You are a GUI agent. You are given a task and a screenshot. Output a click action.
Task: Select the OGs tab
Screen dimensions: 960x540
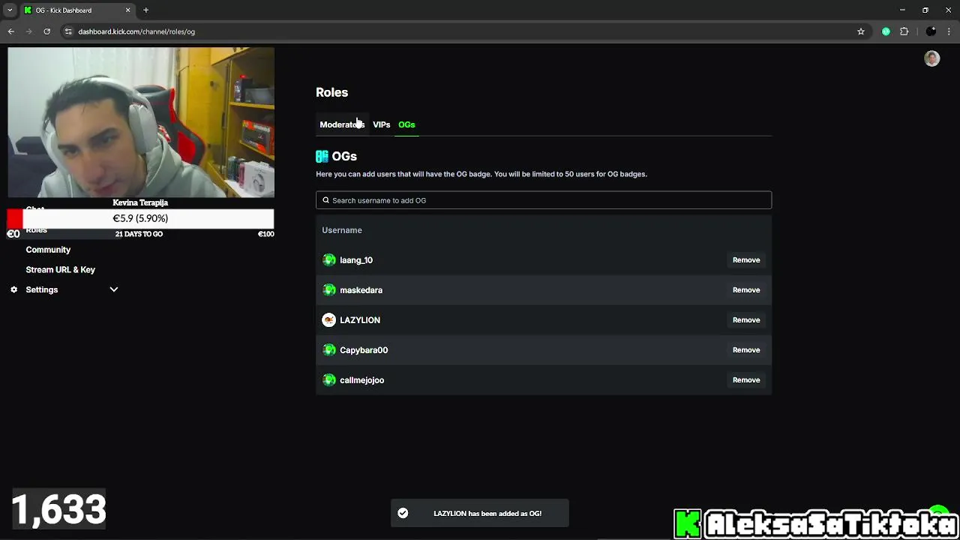[x=406, y=124]
